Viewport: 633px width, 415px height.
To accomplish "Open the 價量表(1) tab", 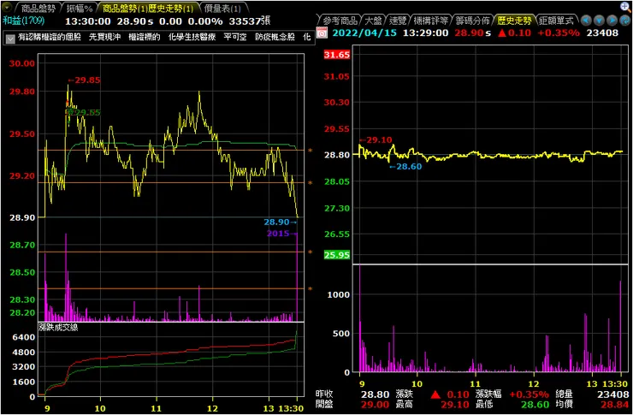I will click(222, 8).
